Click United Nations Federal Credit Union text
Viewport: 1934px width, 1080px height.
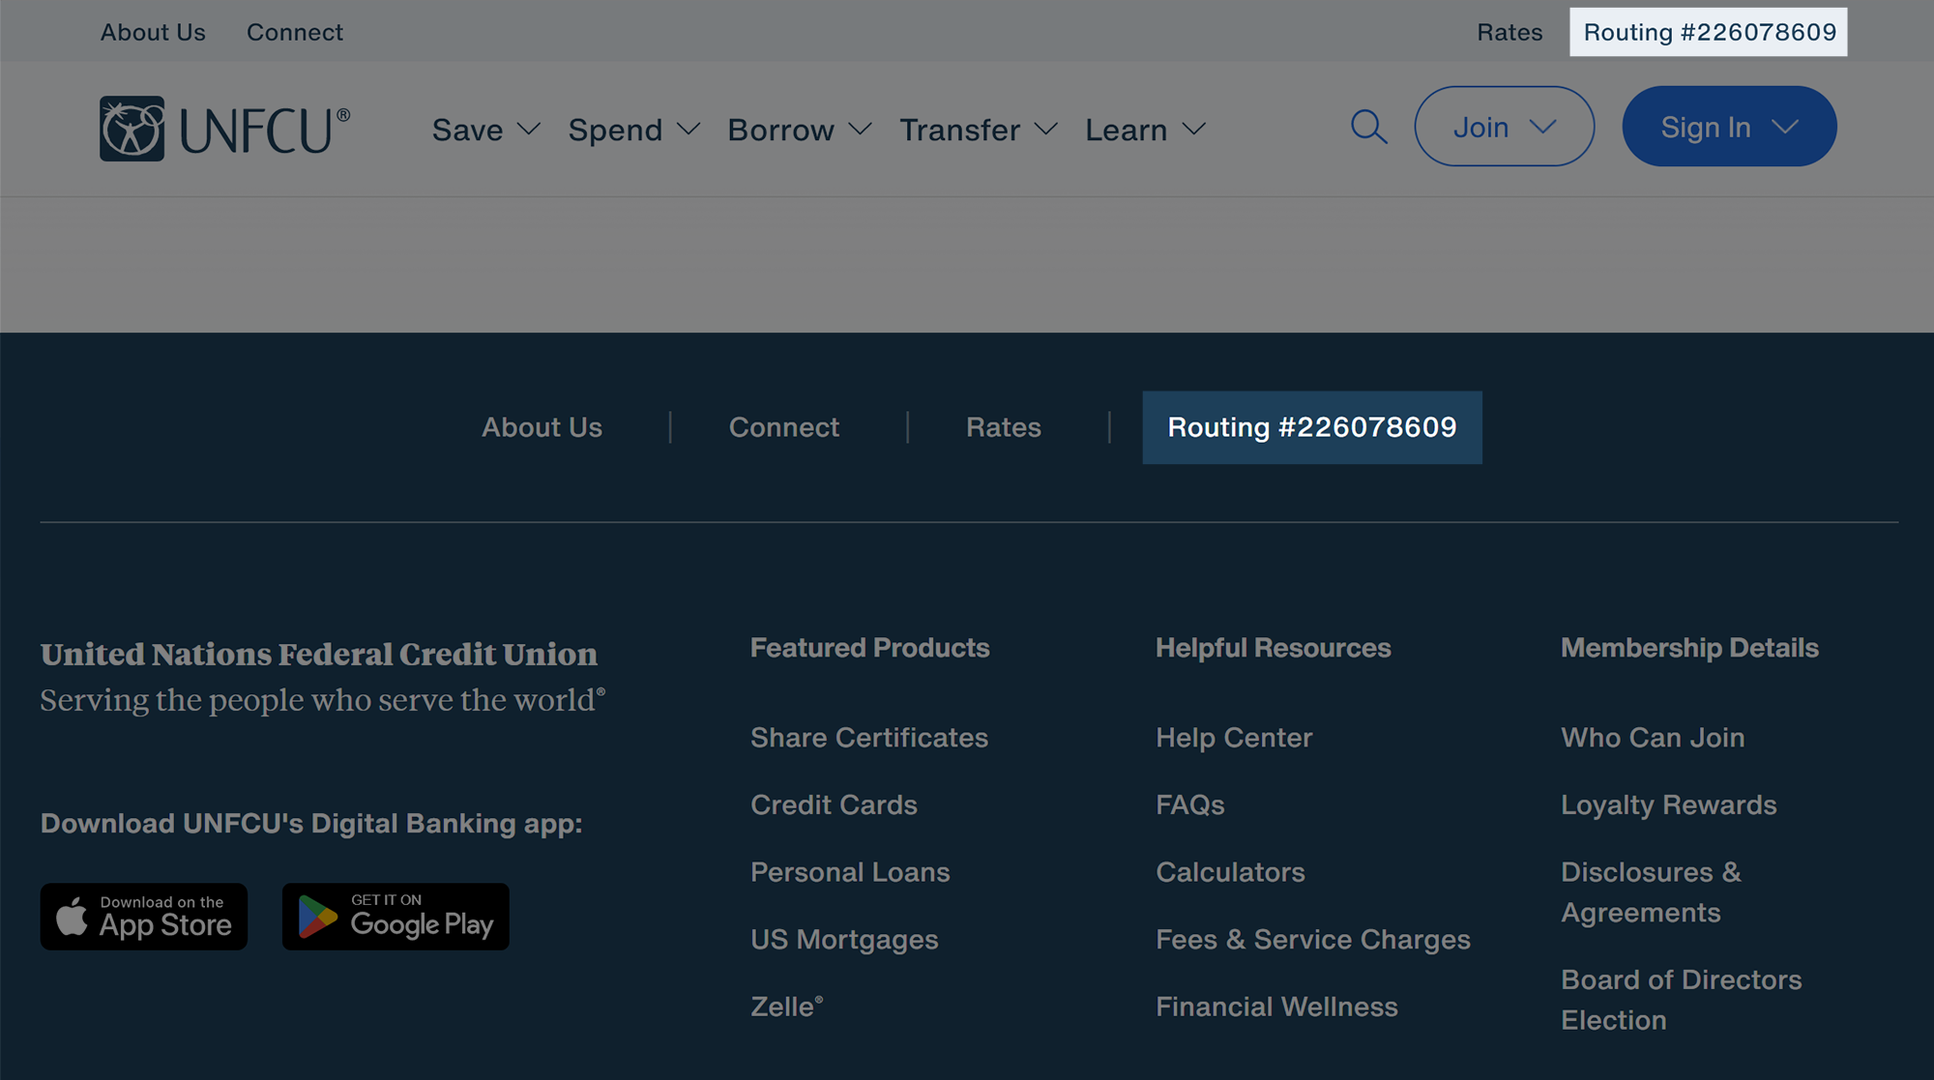[319, 655]
